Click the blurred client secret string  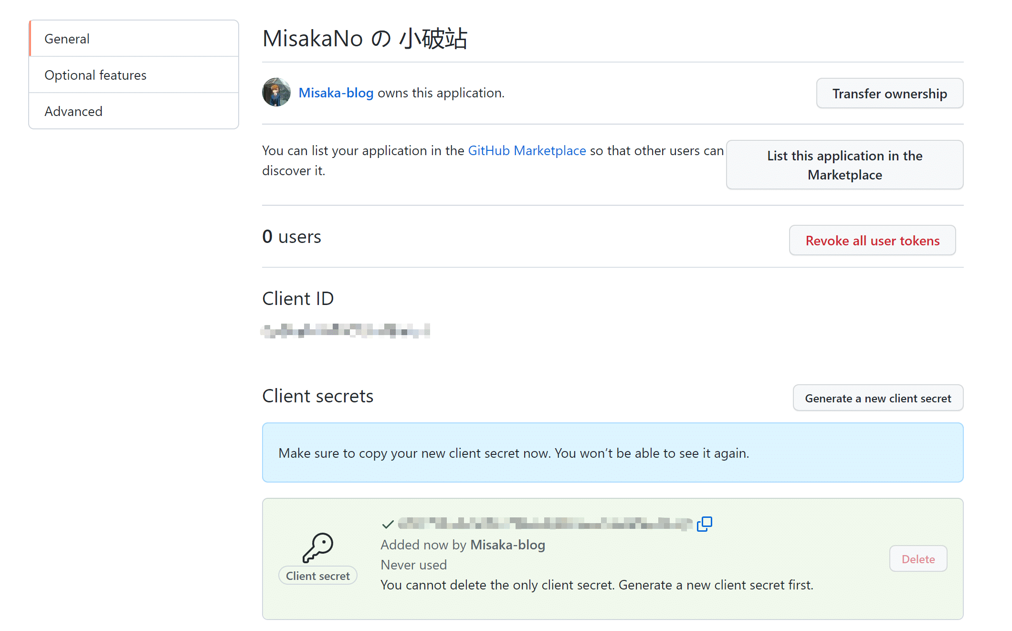pyautogui.click(x=545, y=524)
